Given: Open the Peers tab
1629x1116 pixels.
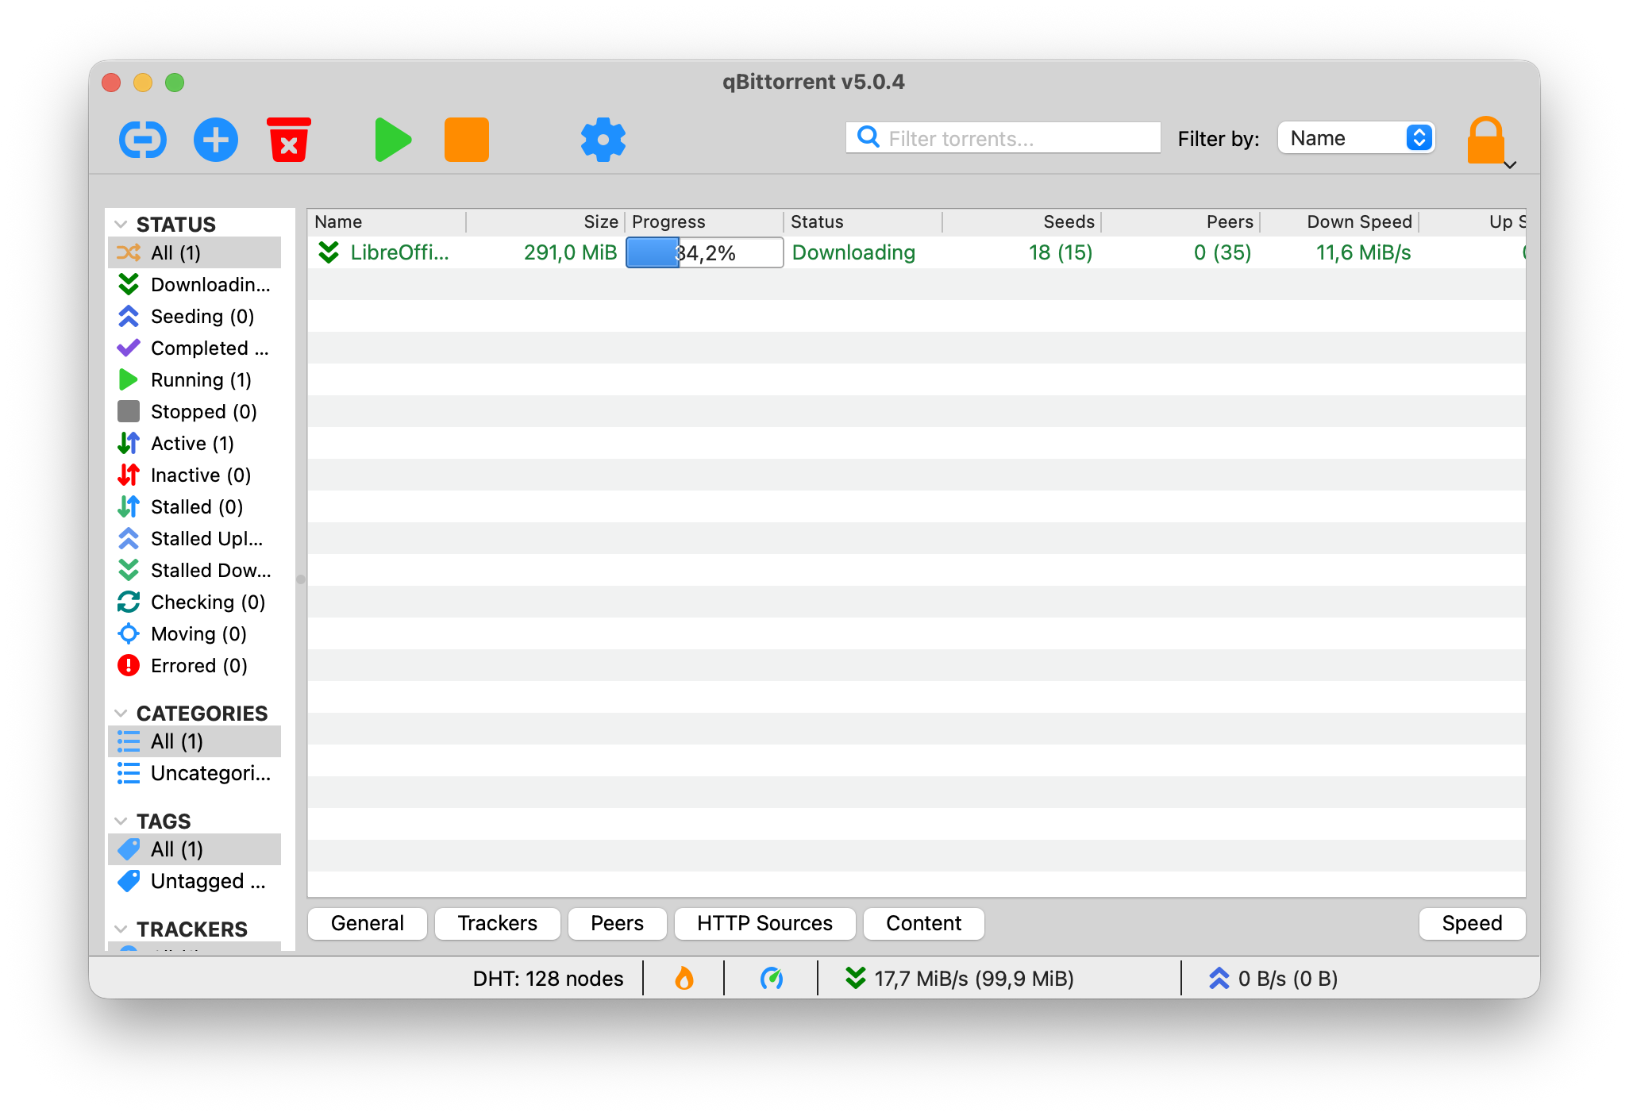Looking at the screenshot, I should [618, 924].
